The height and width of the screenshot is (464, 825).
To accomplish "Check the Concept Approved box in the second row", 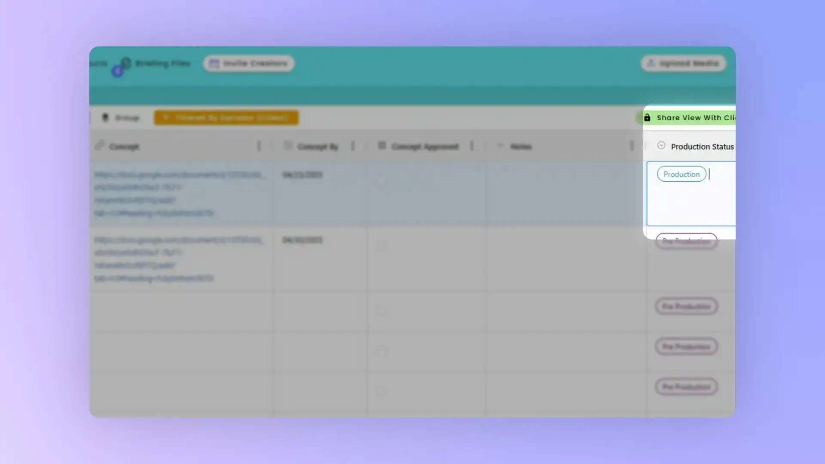I will pyautogui.click(x=382, y=245).
